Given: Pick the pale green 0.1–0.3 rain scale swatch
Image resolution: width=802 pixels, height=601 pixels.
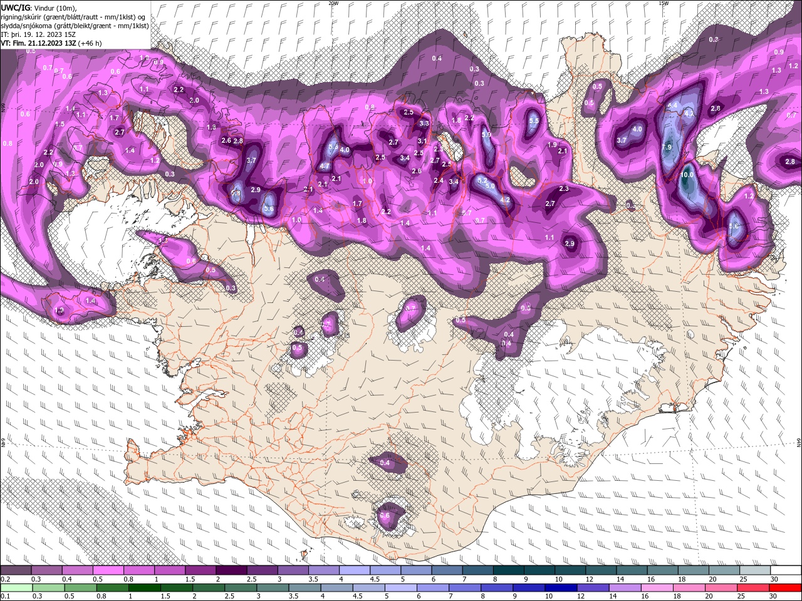Looking at the screenshot, I should (x=15, y=587).
